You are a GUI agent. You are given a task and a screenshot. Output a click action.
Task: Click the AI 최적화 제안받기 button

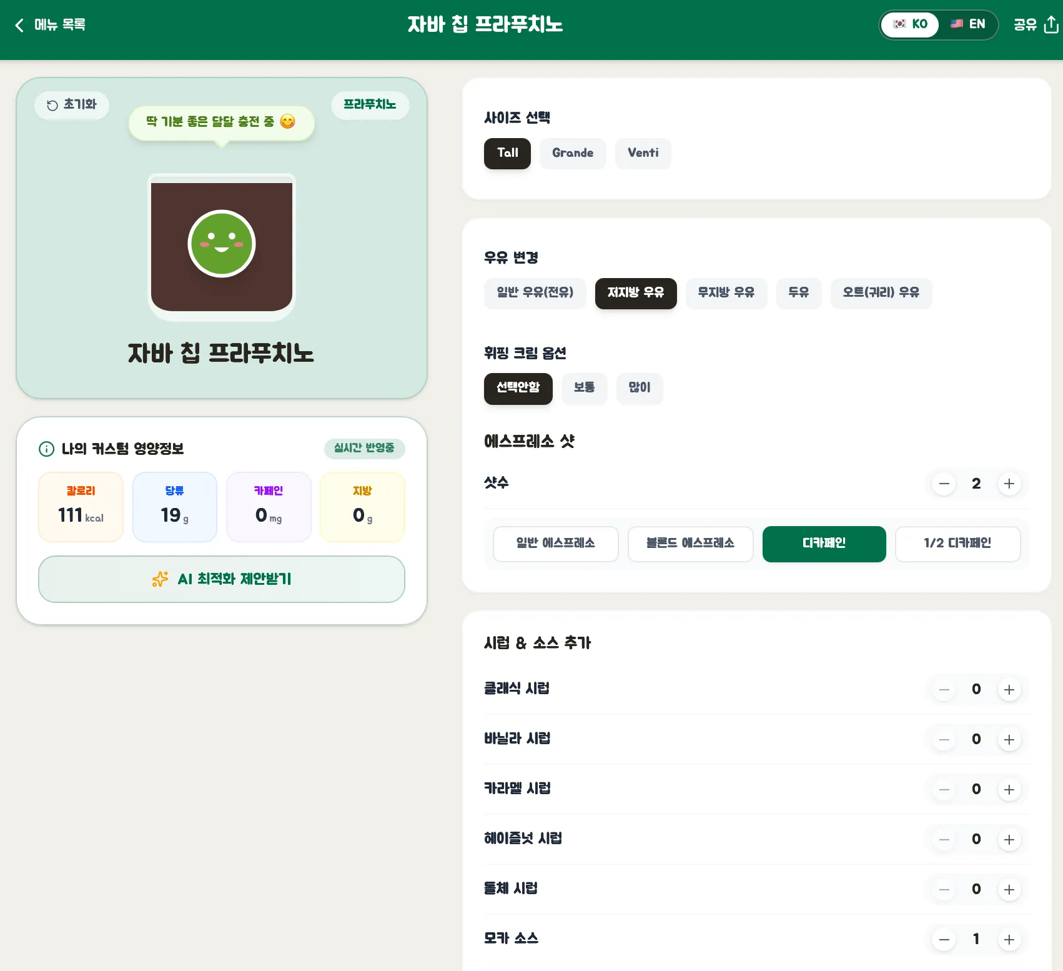pyautogui.click(x=222, y=579)
